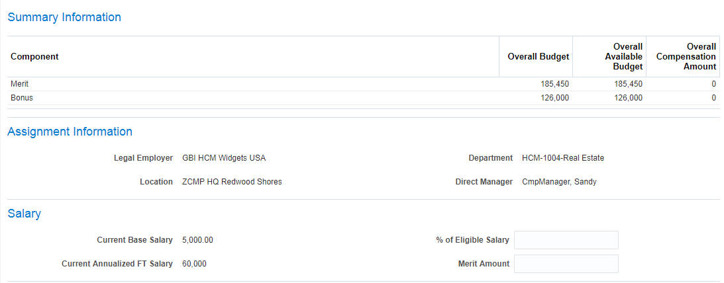Click the Salary section heading
This screenshot has width=724, height=283.
pos(24,214)
